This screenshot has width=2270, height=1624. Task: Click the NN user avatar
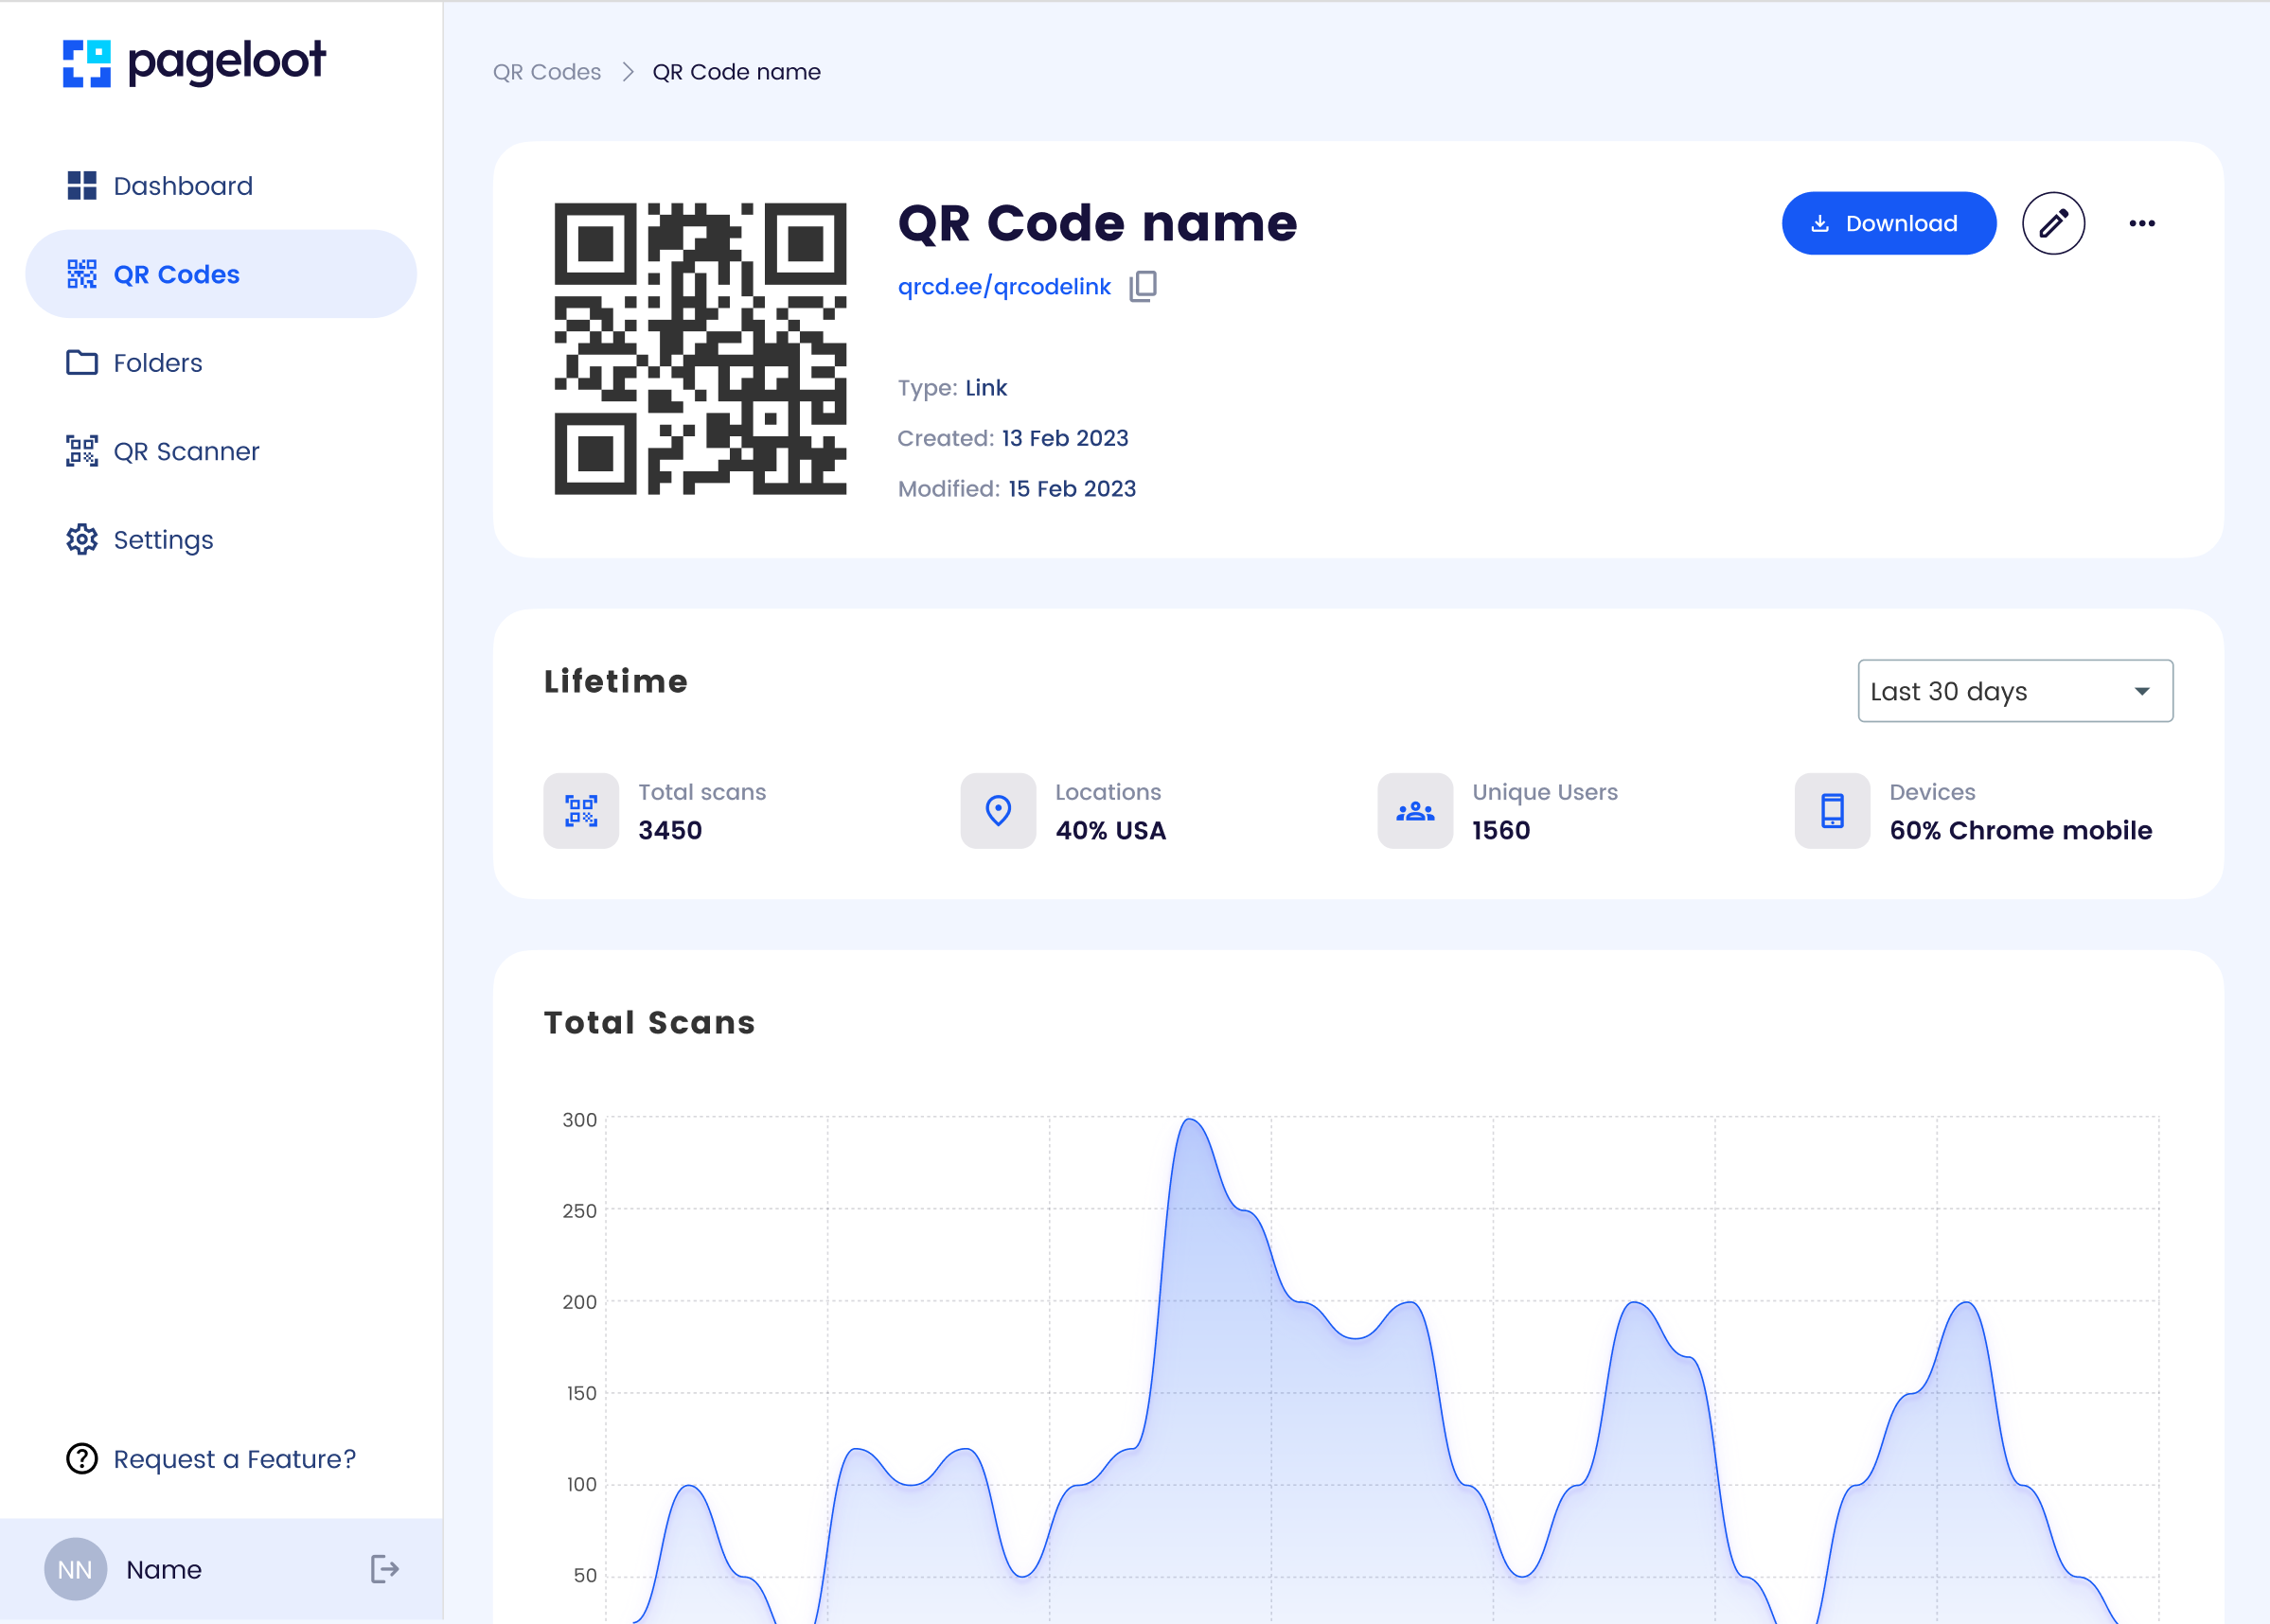[75, 1569]
